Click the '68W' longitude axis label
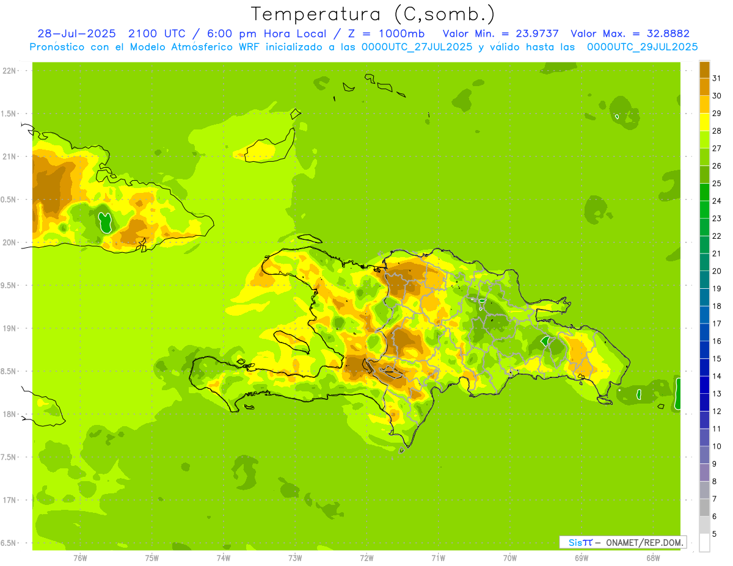Image resolution: width=733 pixels, height=566 pixels. pyautogui.click(x=653, y=558)
